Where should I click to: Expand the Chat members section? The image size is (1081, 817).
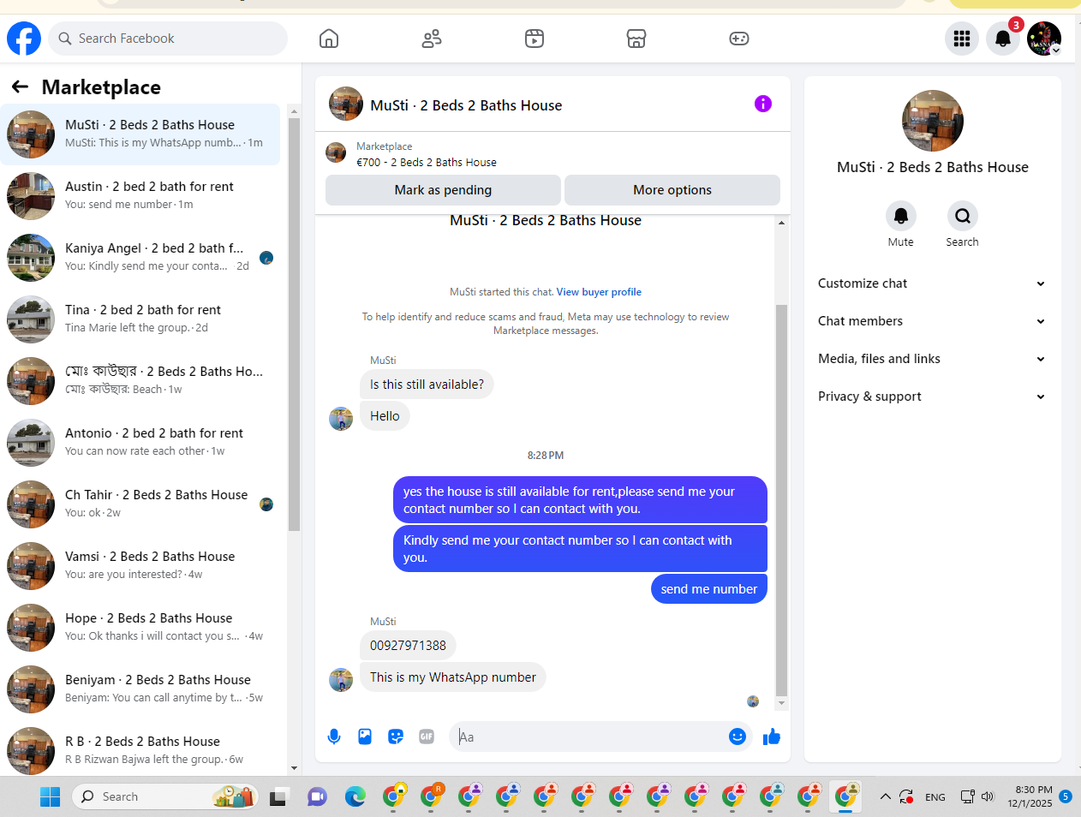[932, 321]
